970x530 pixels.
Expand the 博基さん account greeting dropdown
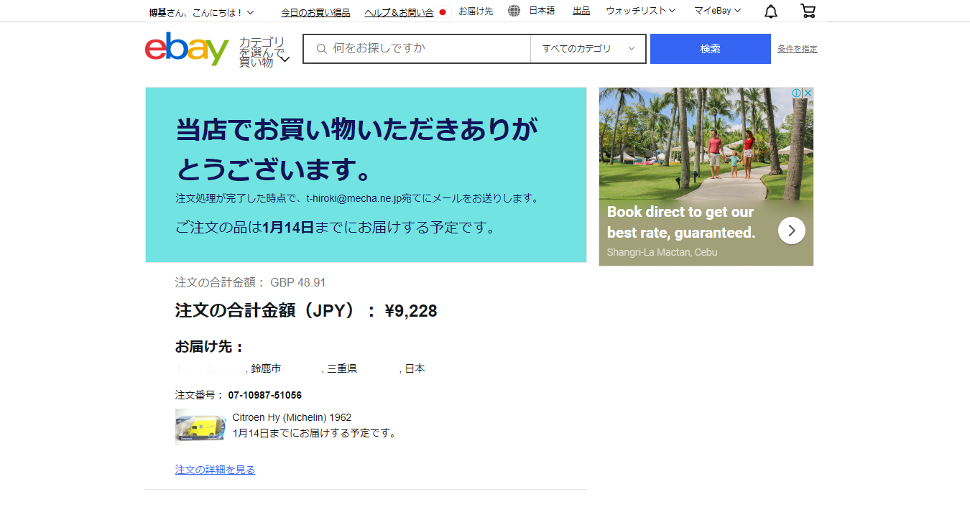coord(201,12)
